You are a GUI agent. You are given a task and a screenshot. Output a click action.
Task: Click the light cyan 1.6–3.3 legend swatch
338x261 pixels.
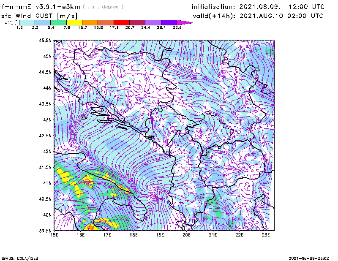(x=27, y=22)
